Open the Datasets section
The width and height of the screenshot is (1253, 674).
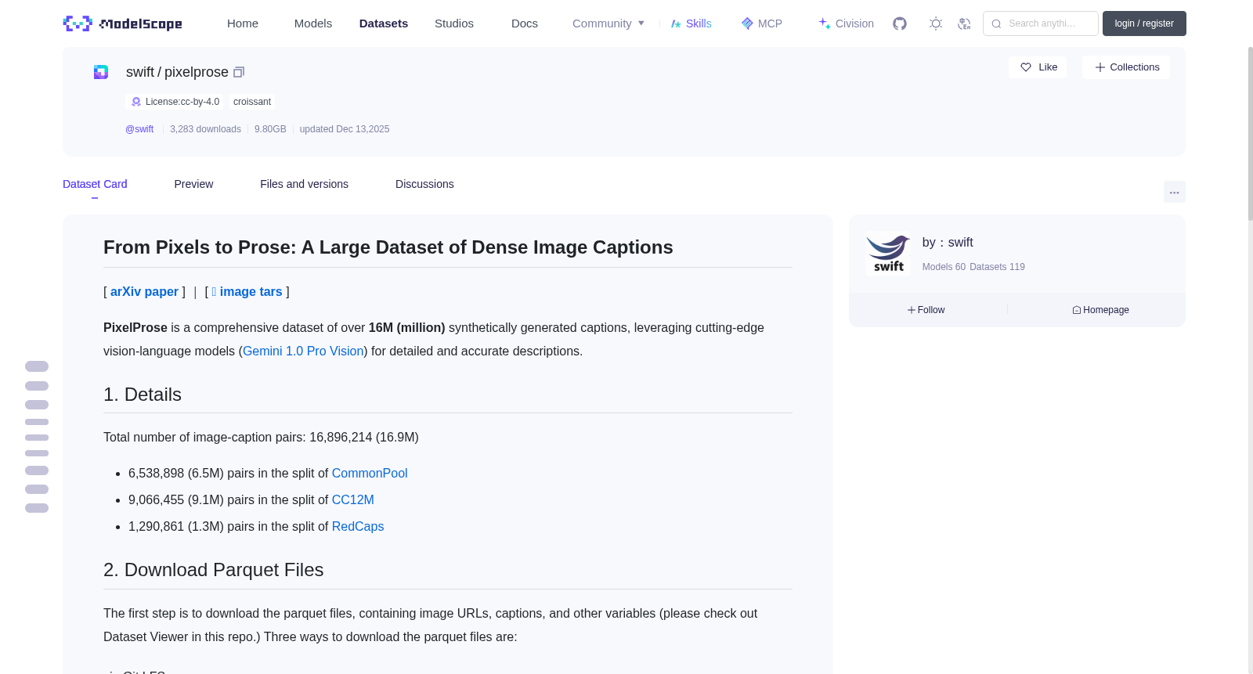pos(384,23)
